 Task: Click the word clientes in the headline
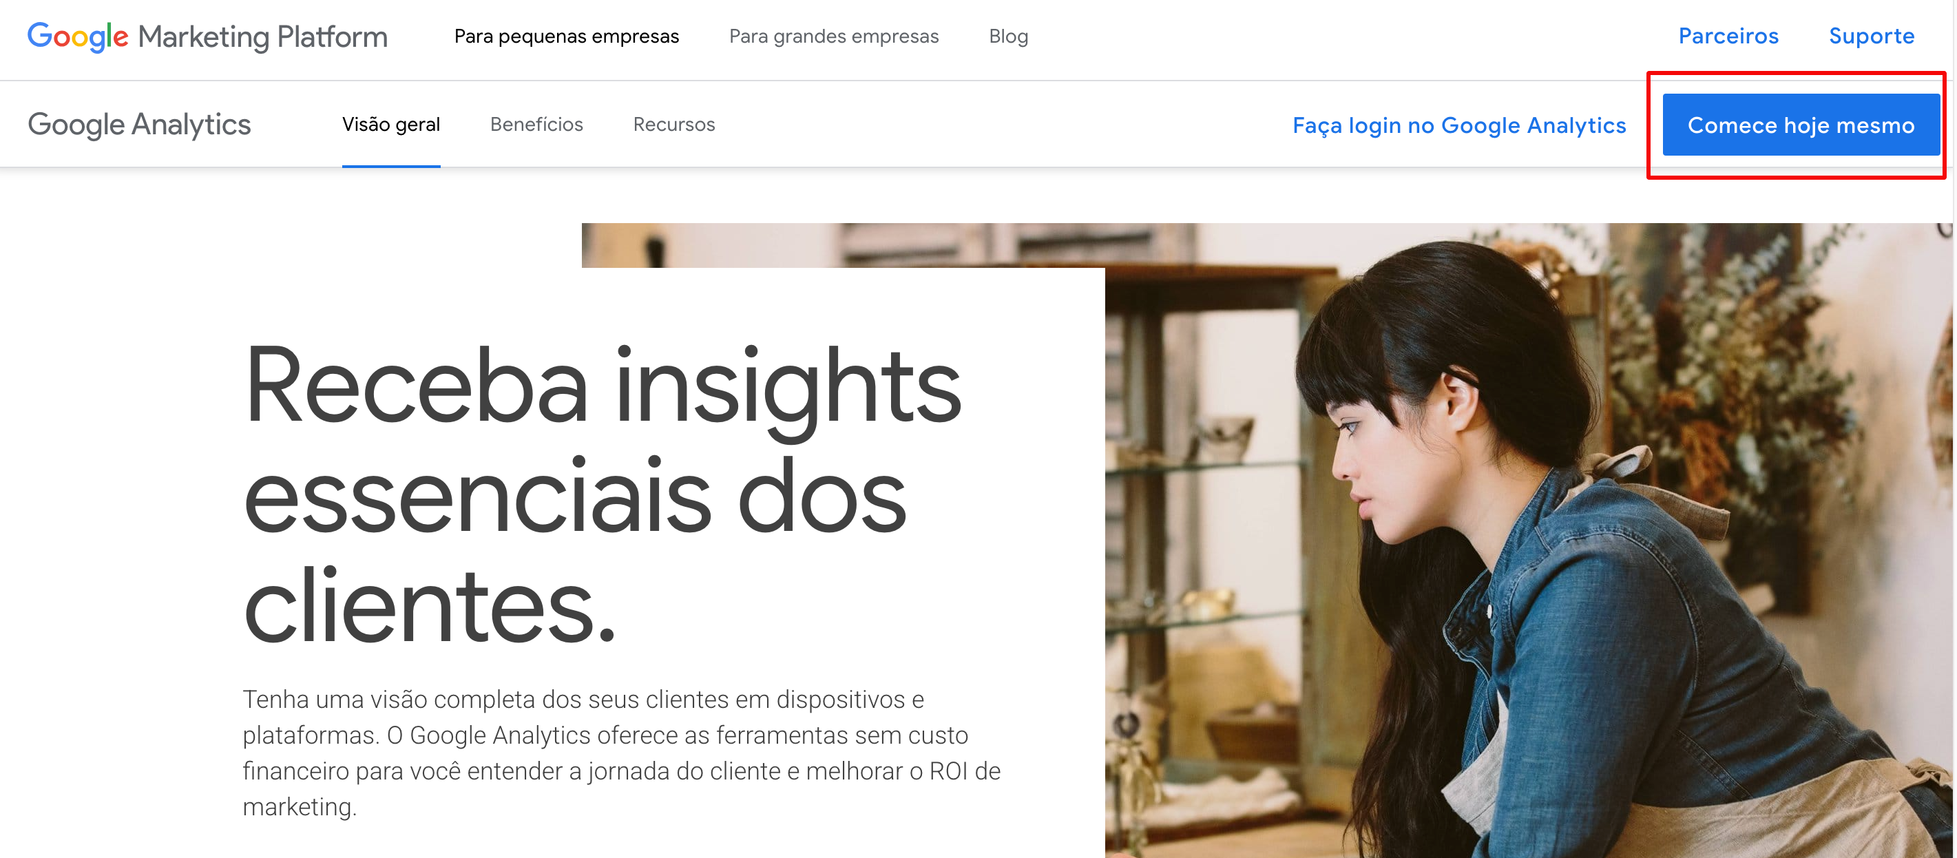[429, 606]
